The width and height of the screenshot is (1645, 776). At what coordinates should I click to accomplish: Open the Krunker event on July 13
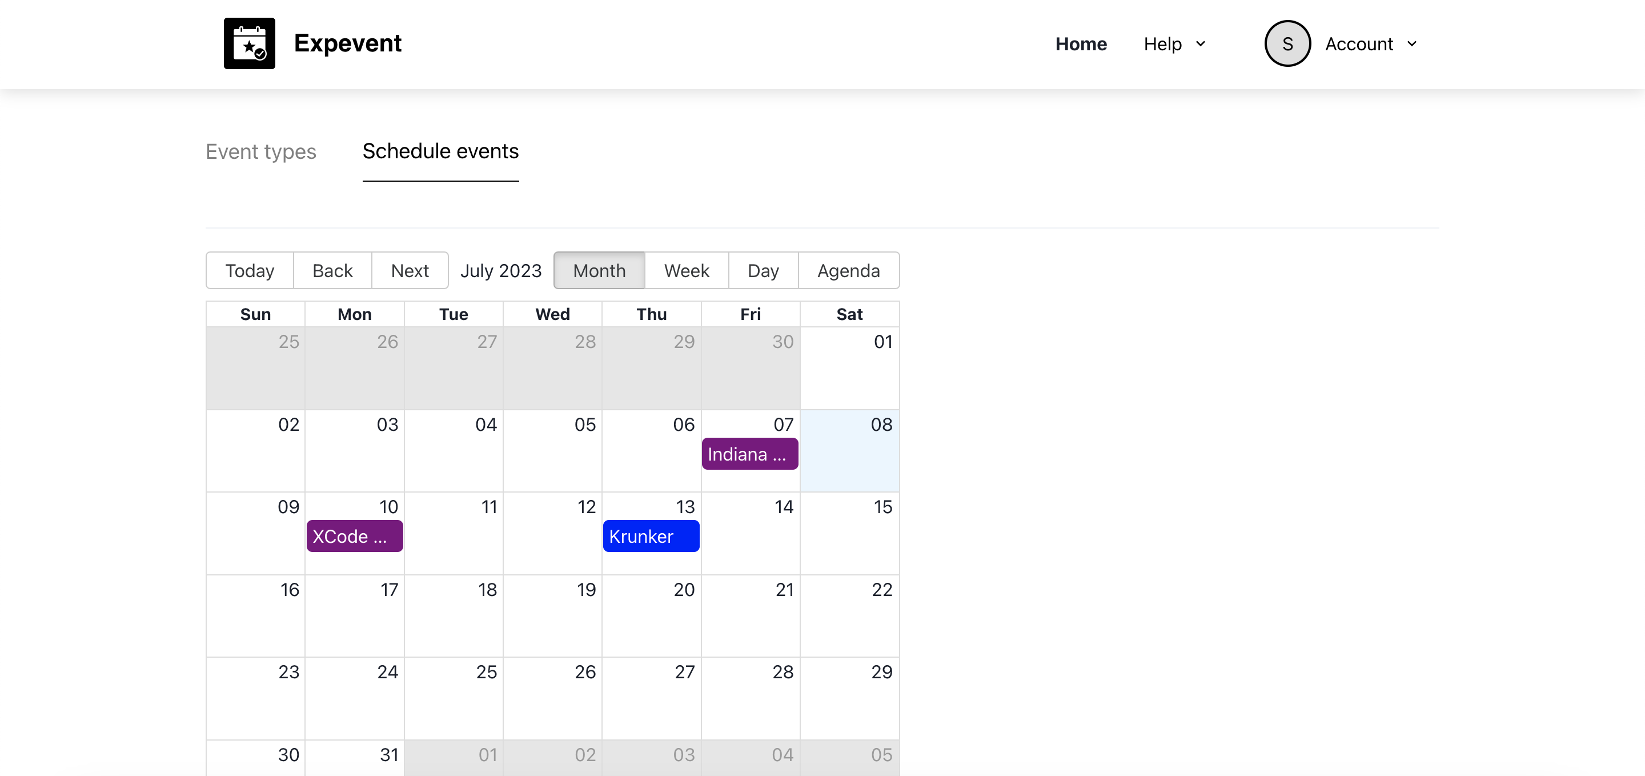(651, 536)
